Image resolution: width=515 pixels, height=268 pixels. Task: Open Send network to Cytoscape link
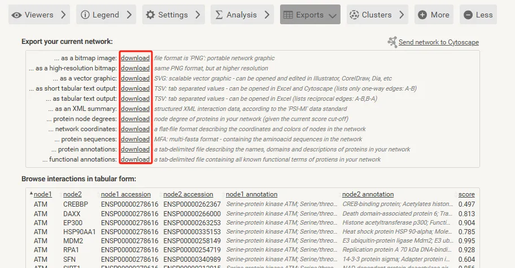click(x=438, y=42)
